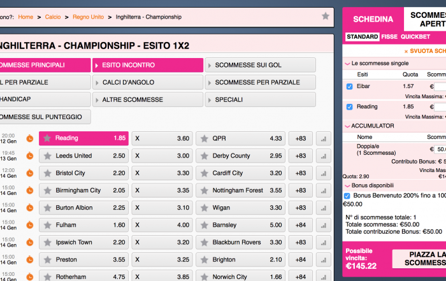Screen dimensions: 446x281
Task: Toggle the Bonus Benvenuto 200% checkbox
Action: tap(347, 196)
